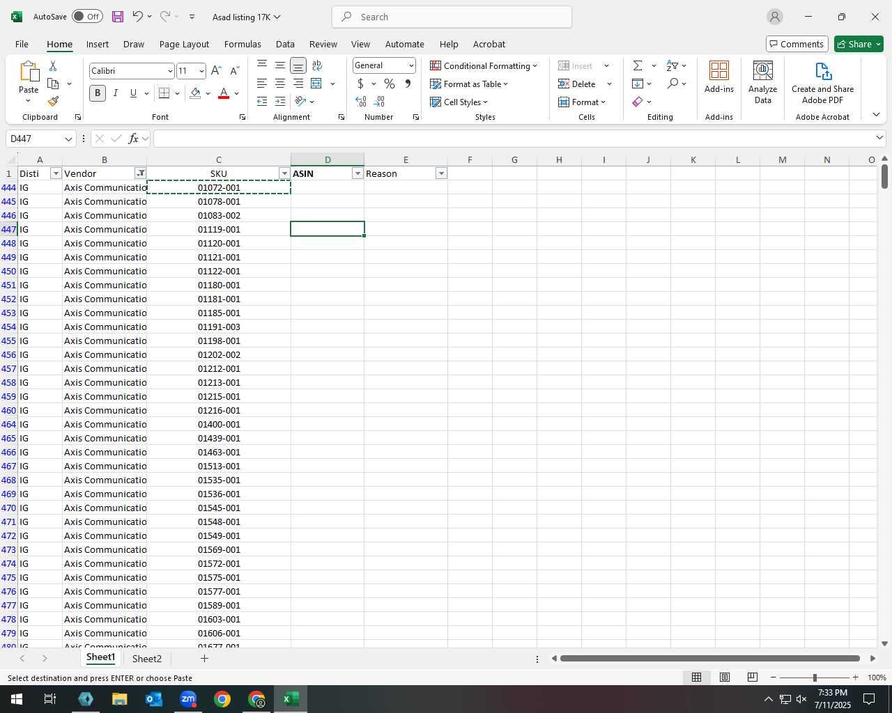Click the Save icon in title bar

[x=117, y=17]
